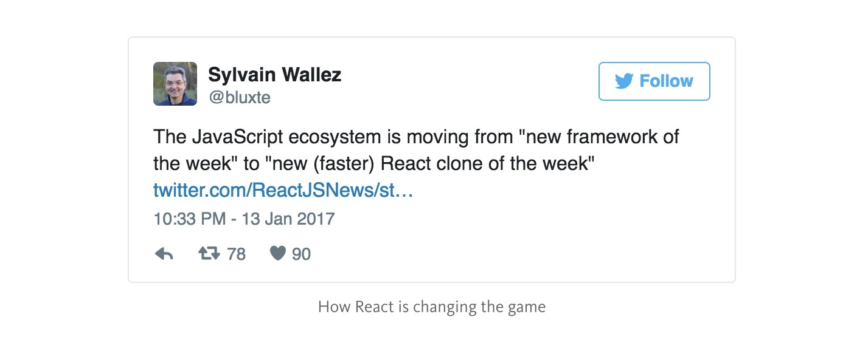Screen dimensions: 843x340
Task: Click the word "Follow" label text
Action: point(667,81)
